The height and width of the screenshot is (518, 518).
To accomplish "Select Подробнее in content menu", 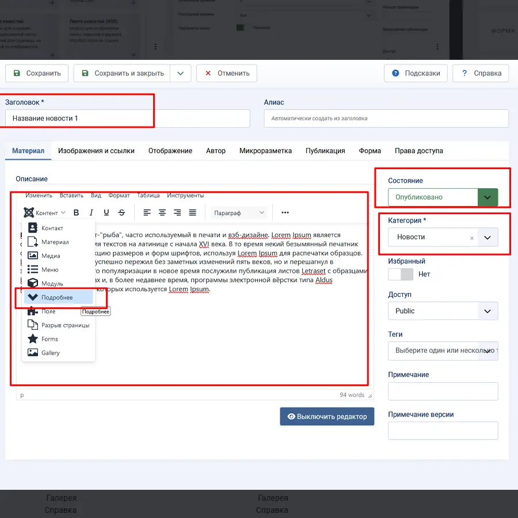I will [x=57, y=298].
